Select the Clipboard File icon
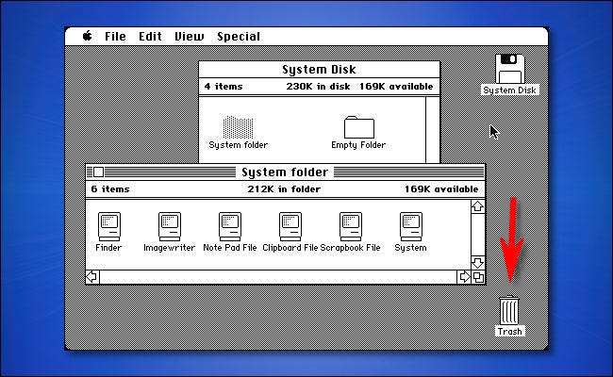Image resolution: width=613 pixels, height=377 pixels. [x=290, y=226]
